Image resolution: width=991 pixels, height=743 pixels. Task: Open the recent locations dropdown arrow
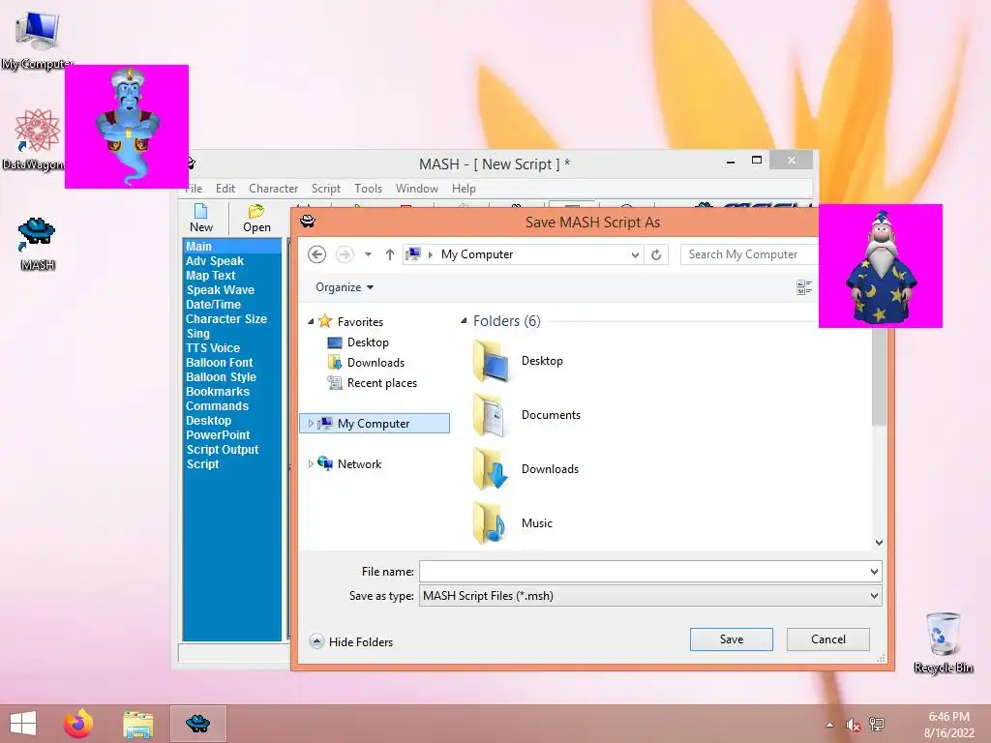tap(368, 254)
